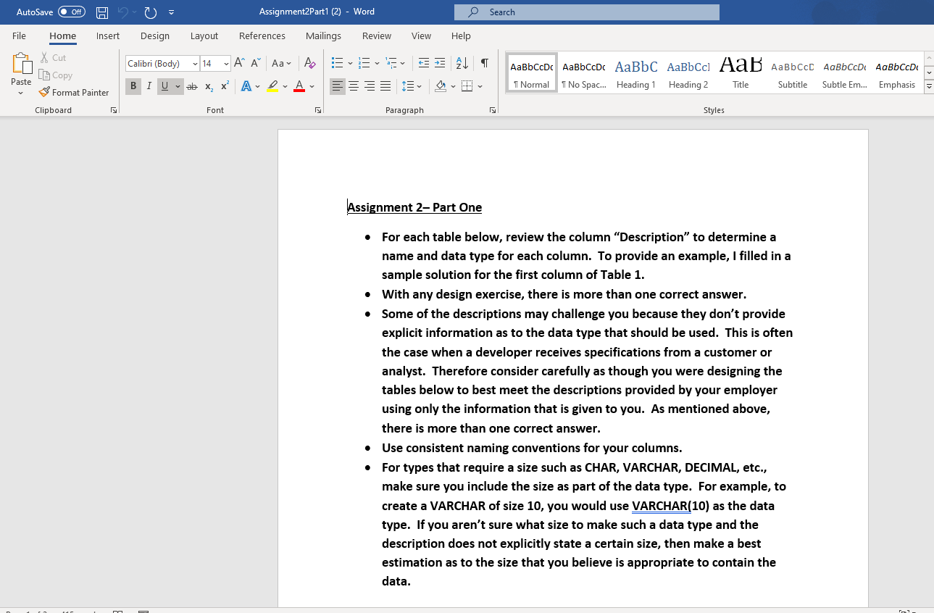Expand Styles gallery more button
This screenshot has height=613, width=934.
click(x=929, y=87)
